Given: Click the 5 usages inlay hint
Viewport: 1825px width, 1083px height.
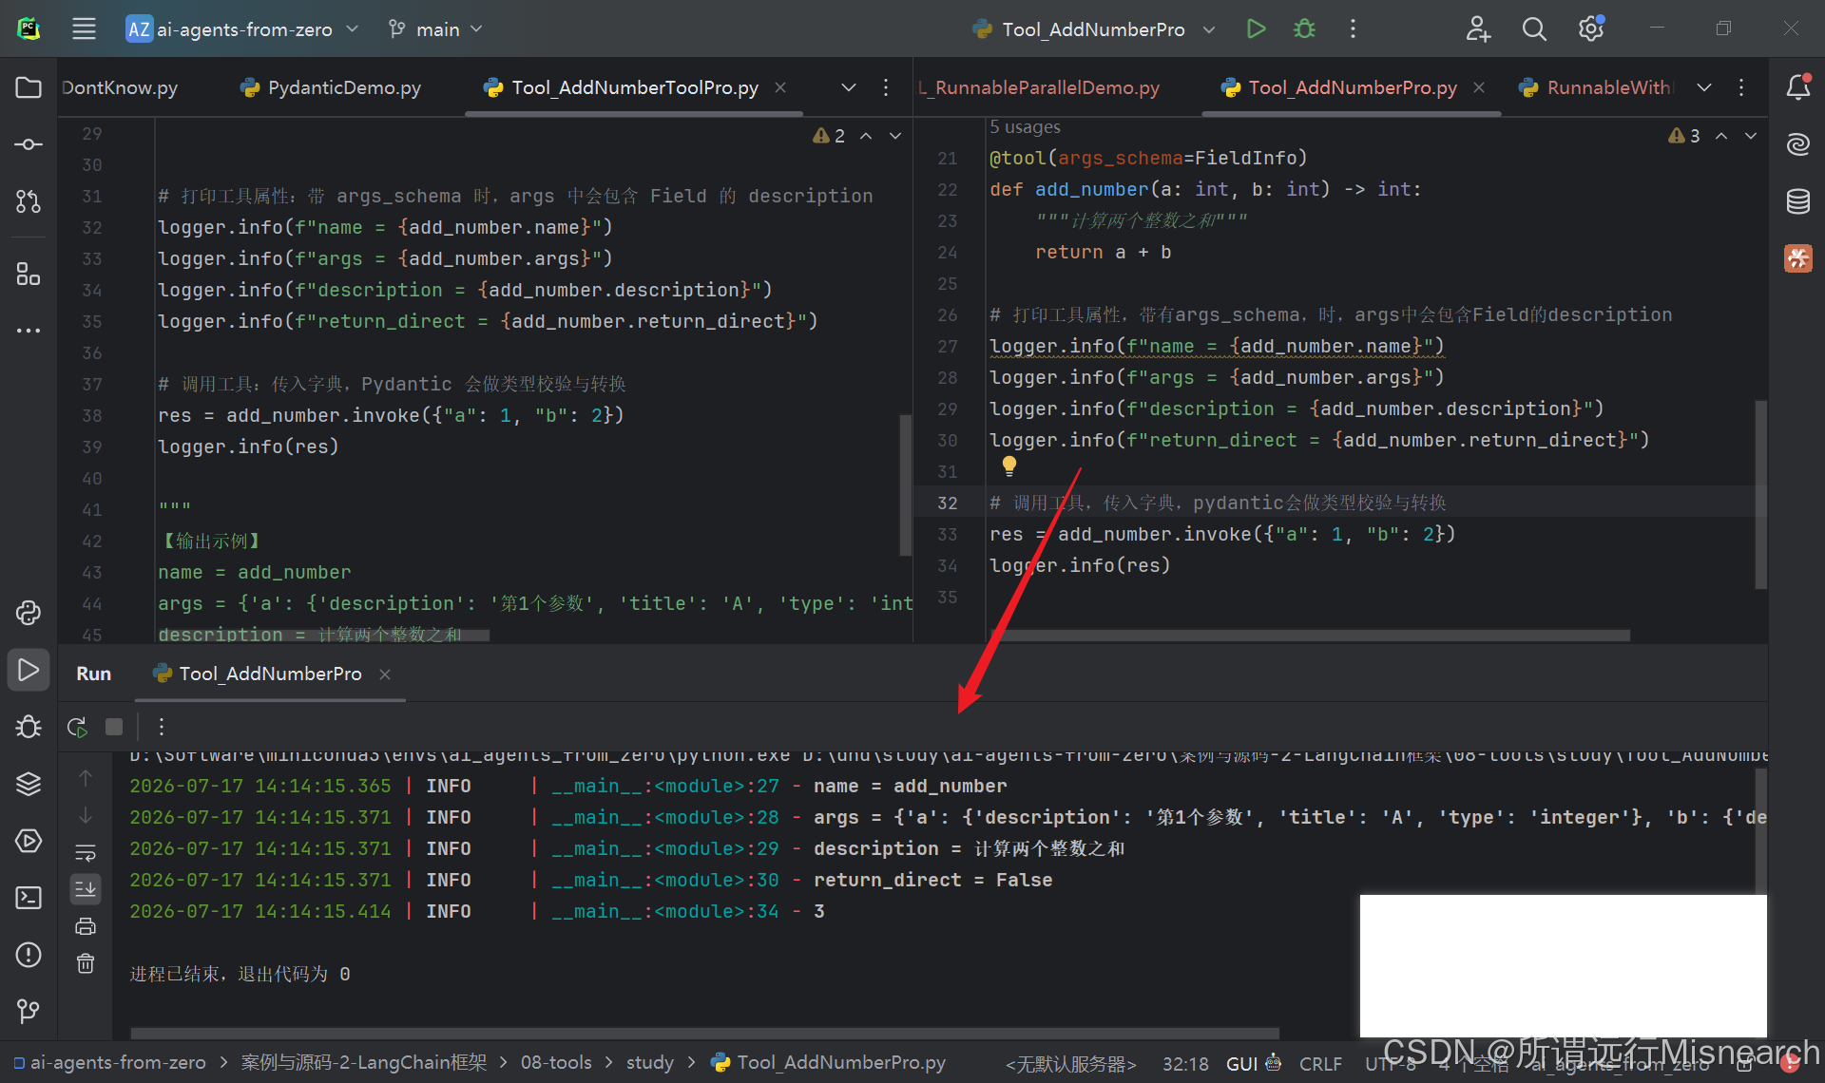Looking at the screenshot, I should point(1025,126).
